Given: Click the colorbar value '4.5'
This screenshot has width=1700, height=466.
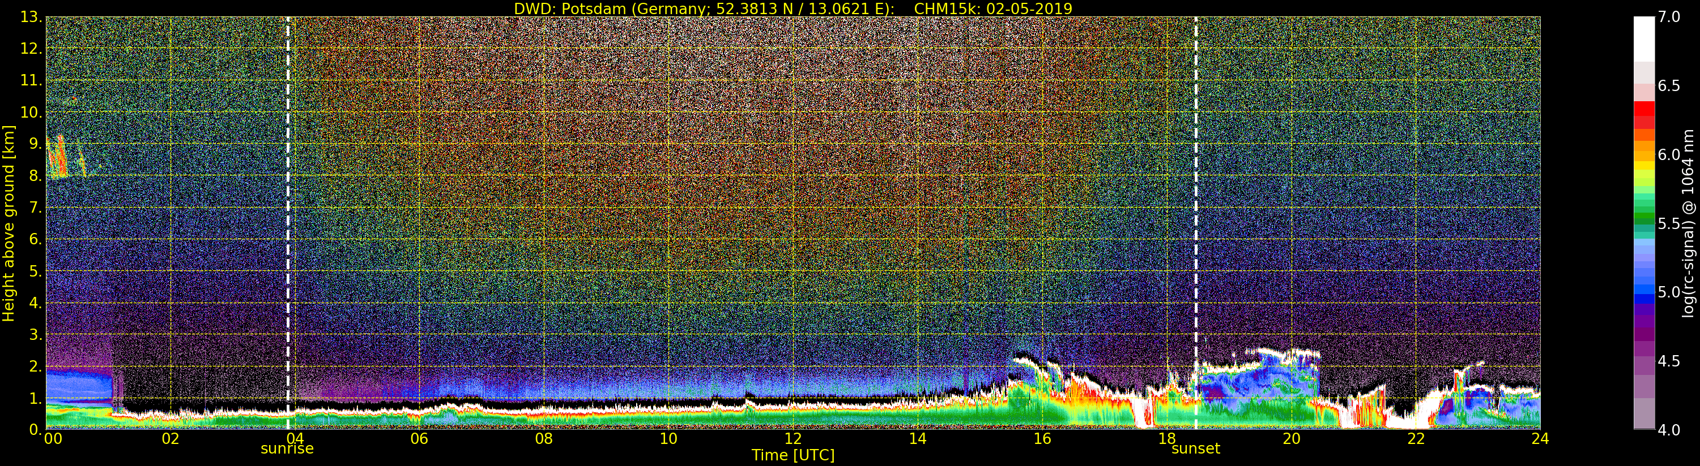Looking at the screenshot, I should (1669, 361).
